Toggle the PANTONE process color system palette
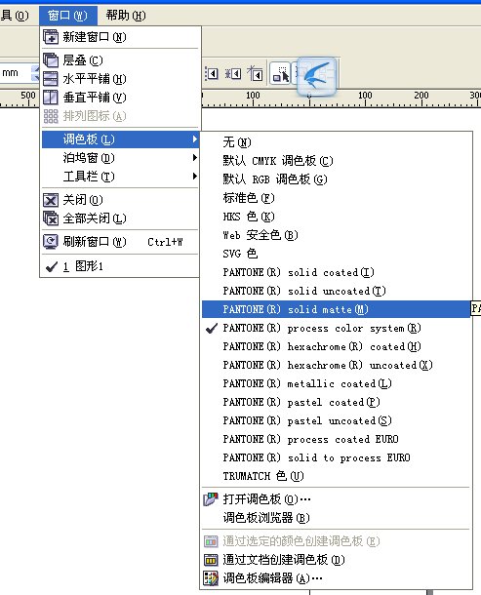Viewport: 481px width, 595px height. (x=336, y=328)
